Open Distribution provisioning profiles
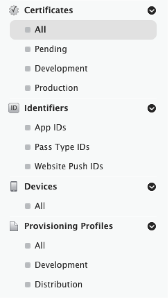168x298 pixels. point(59,285)
